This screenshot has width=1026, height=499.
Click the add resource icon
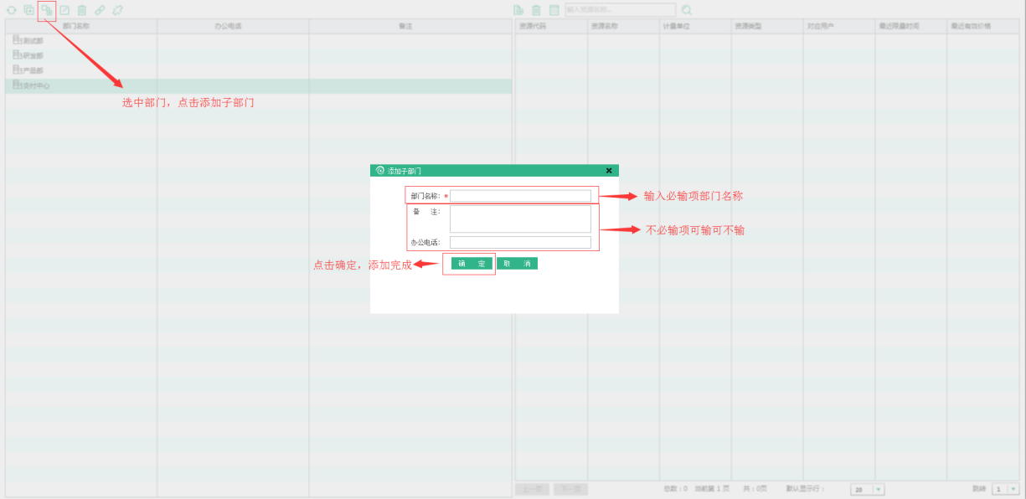point(518,10)
